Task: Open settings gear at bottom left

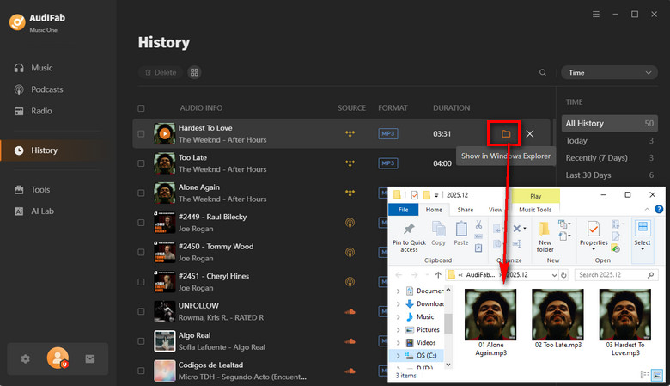Action: pos(26,359)
